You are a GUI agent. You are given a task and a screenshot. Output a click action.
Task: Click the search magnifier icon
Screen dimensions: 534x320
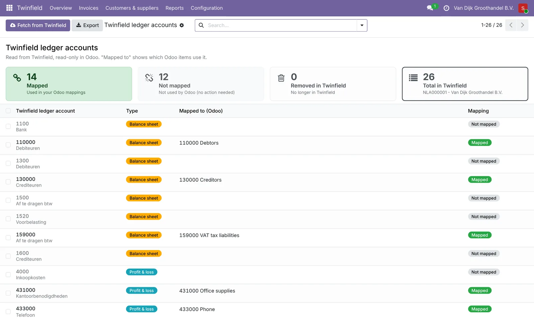pyautogui.click(x=201, y=25)
